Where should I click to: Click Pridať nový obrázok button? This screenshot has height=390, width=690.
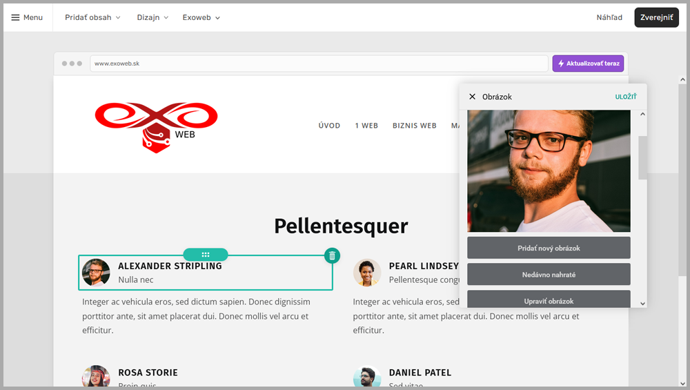[549, 248]
